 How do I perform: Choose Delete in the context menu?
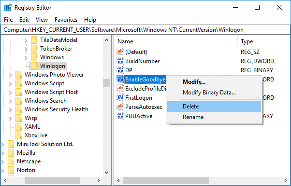tap(214, 106)
